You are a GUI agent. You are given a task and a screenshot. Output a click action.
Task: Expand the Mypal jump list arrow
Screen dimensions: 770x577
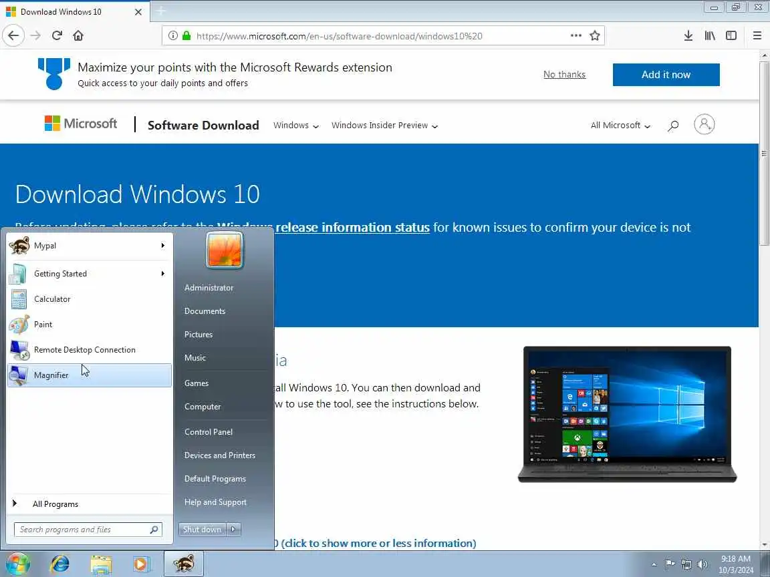point(162,245)
